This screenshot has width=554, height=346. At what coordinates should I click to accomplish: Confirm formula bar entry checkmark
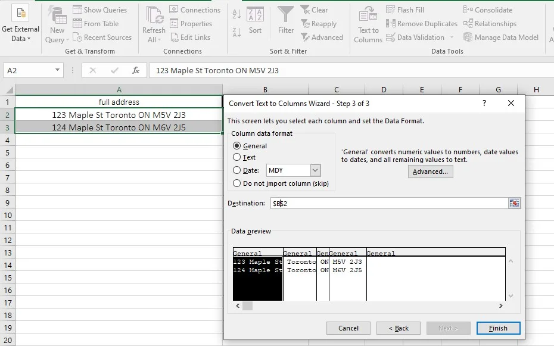point(114,70)
